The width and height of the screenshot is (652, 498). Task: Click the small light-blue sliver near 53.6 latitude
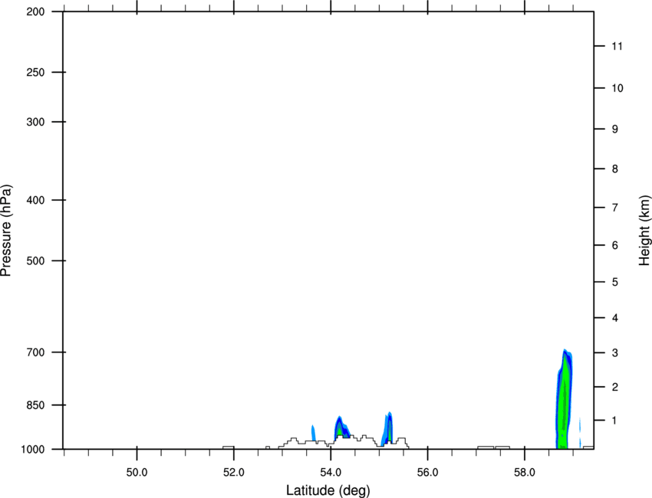pyautogui.click(x=314, y=433)
